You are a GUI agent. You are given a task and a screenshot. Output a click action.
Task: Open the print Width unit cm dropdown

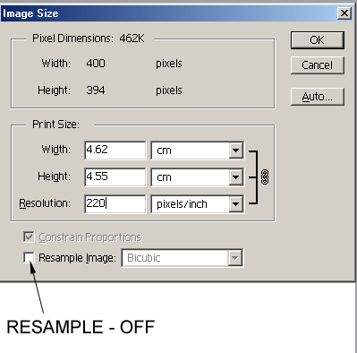[198, 151]
